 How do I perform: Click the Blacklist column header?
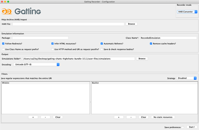tap(144, 83)
